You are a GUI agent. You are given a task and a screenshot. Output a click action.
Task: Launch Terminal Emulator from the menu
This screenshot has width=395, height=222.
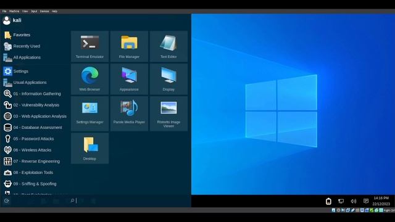(x=89, y=46)
